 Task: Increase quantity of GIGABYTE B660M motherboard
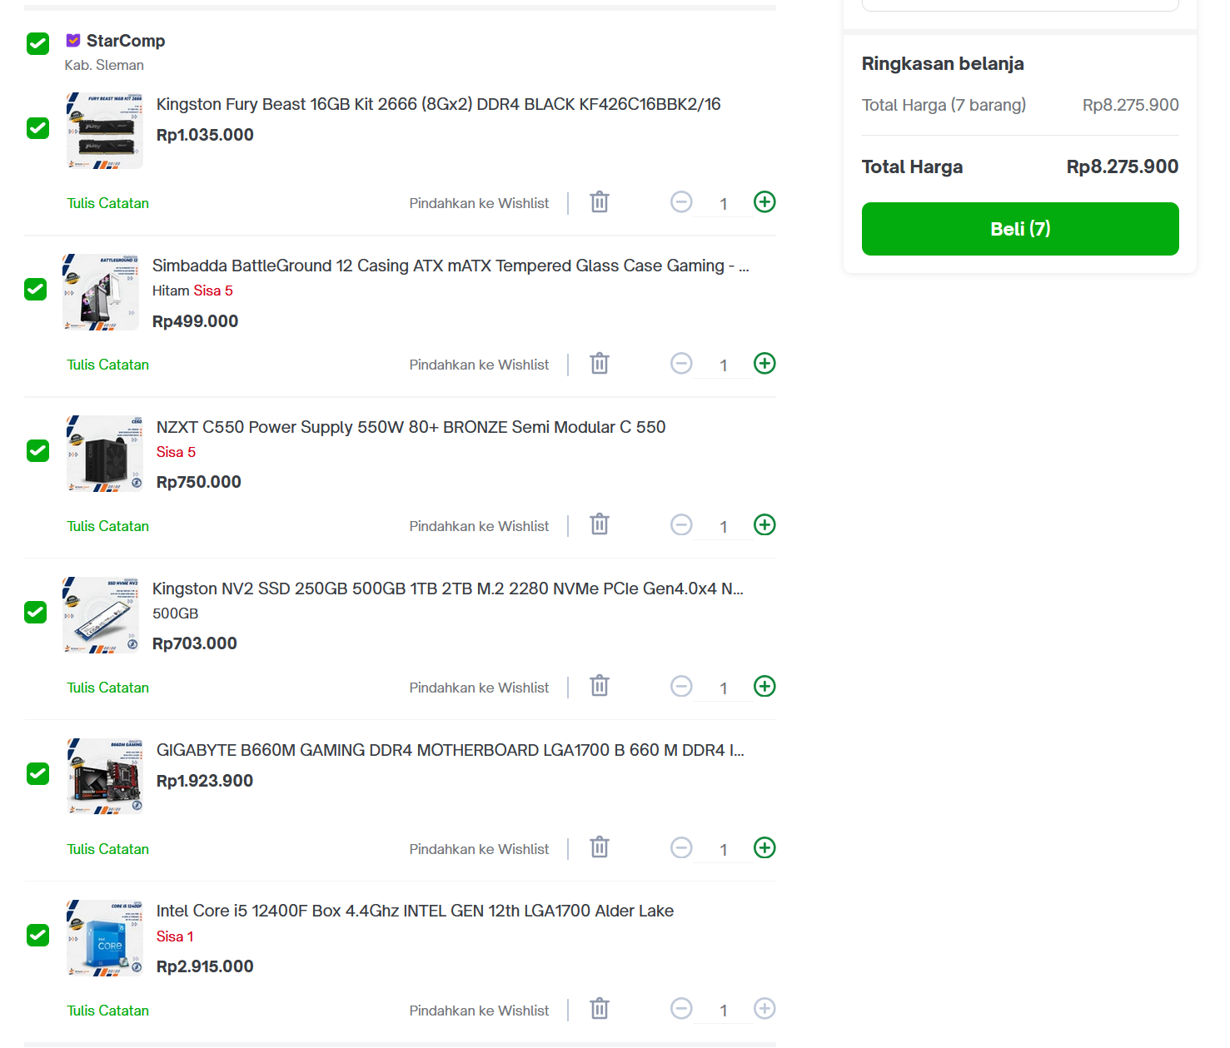pos(764,848)
